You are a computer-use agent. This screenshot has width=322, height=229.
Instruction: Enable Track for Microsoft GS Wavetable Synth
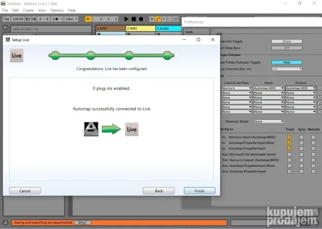point(289,154)
